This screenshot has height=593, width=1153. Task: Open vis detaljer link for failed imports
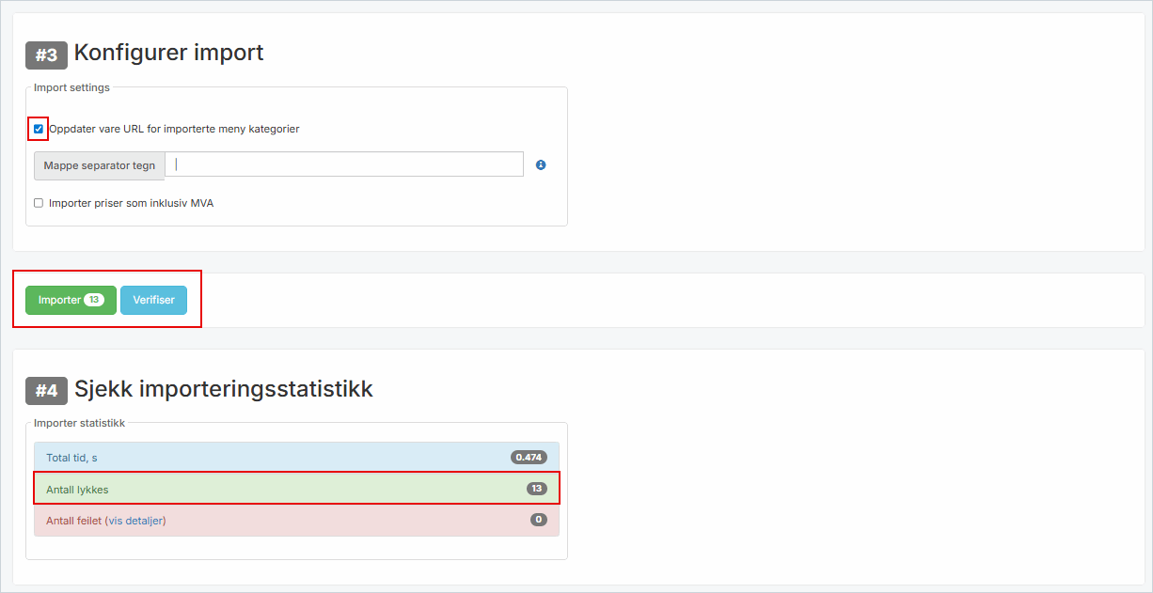click(x=136, y=521)
